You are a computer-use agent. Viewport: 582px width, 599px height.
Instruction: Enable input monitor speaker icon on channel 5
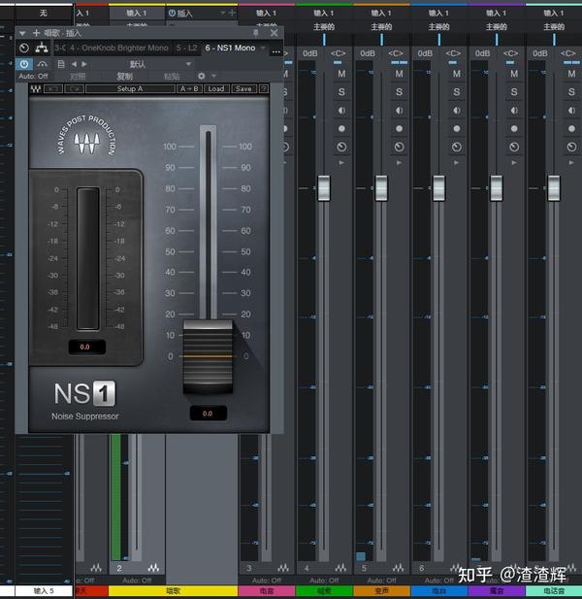pyautogui.click(x=400, y=111)
